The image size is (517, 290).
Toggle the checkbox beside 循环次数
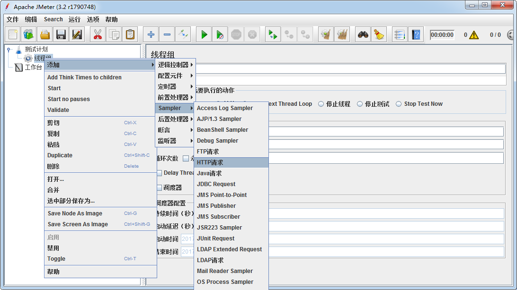[x=186, y=159]
